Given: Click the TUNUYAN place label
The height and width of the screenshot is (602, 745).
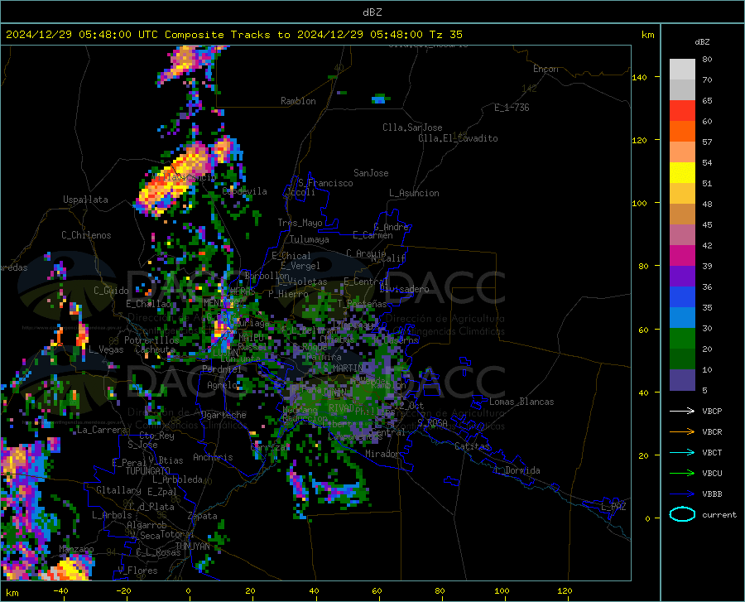Looking at the screenshot, I should tap(192, 547).
